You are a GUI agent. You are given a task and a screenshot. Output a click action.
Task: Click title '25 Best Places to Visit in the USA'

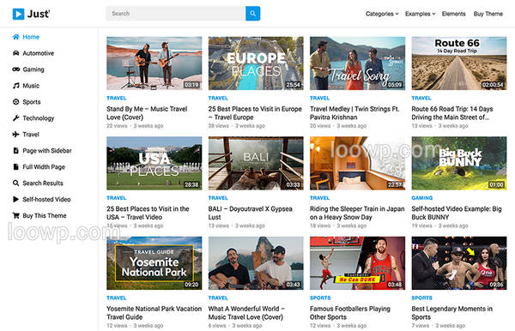click(148, 213)
